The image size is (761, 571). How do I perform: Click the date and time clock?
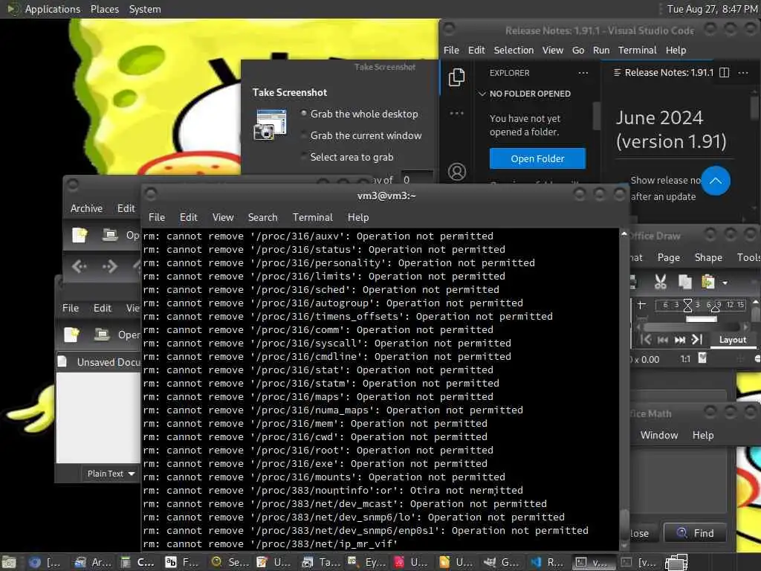pos(712,9)
